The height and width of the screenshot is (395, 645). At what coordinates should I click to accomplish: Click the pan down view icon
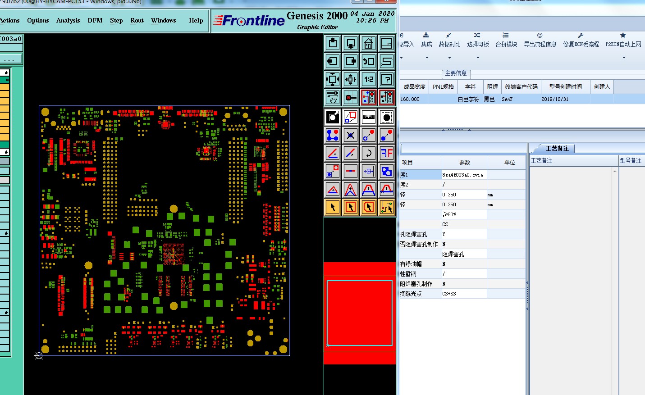(x=351, y=43)
